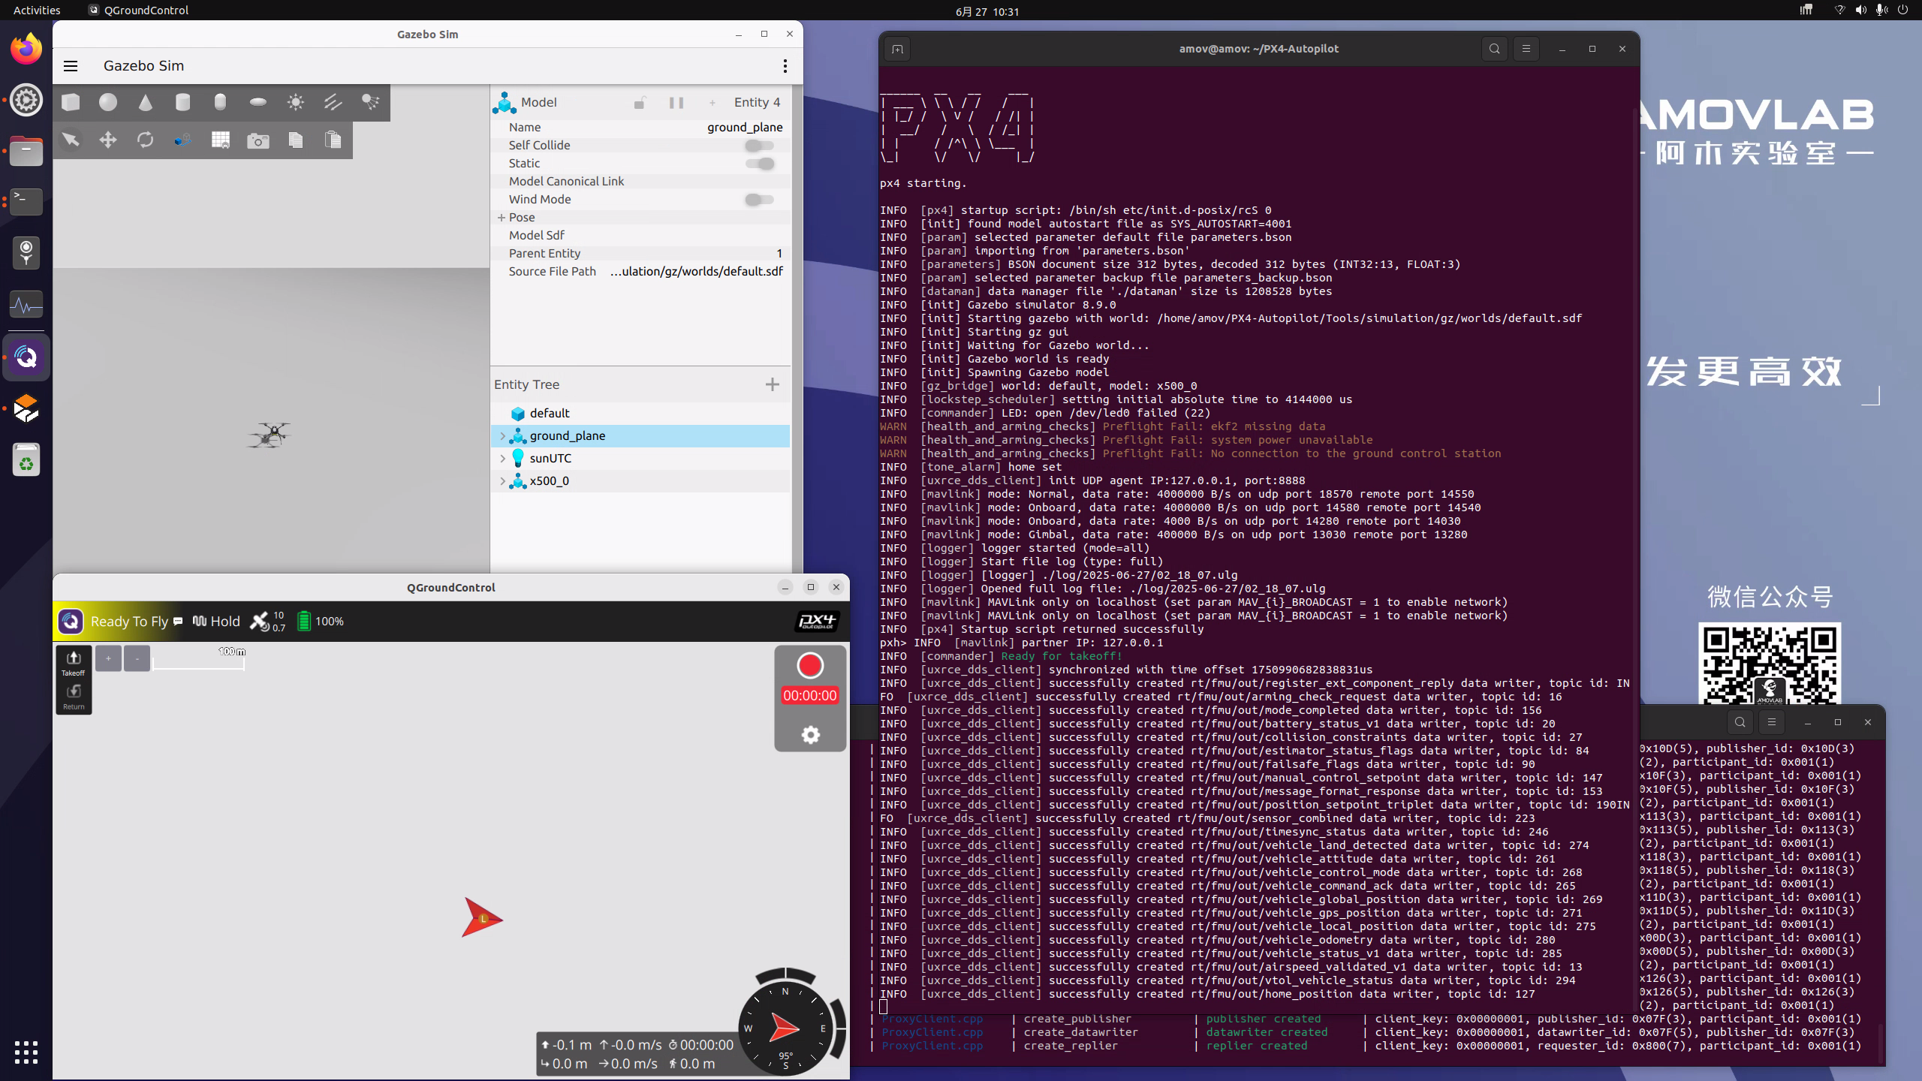1922x1081 pixels.
Task: Click the red vehicle arrow on map
Action: pyautogui.click(x=481, y=917)
